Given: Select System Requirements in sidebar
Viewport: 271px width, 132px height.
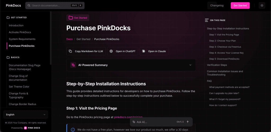Looking at the screenshot, I should click(x=22, y=39).
